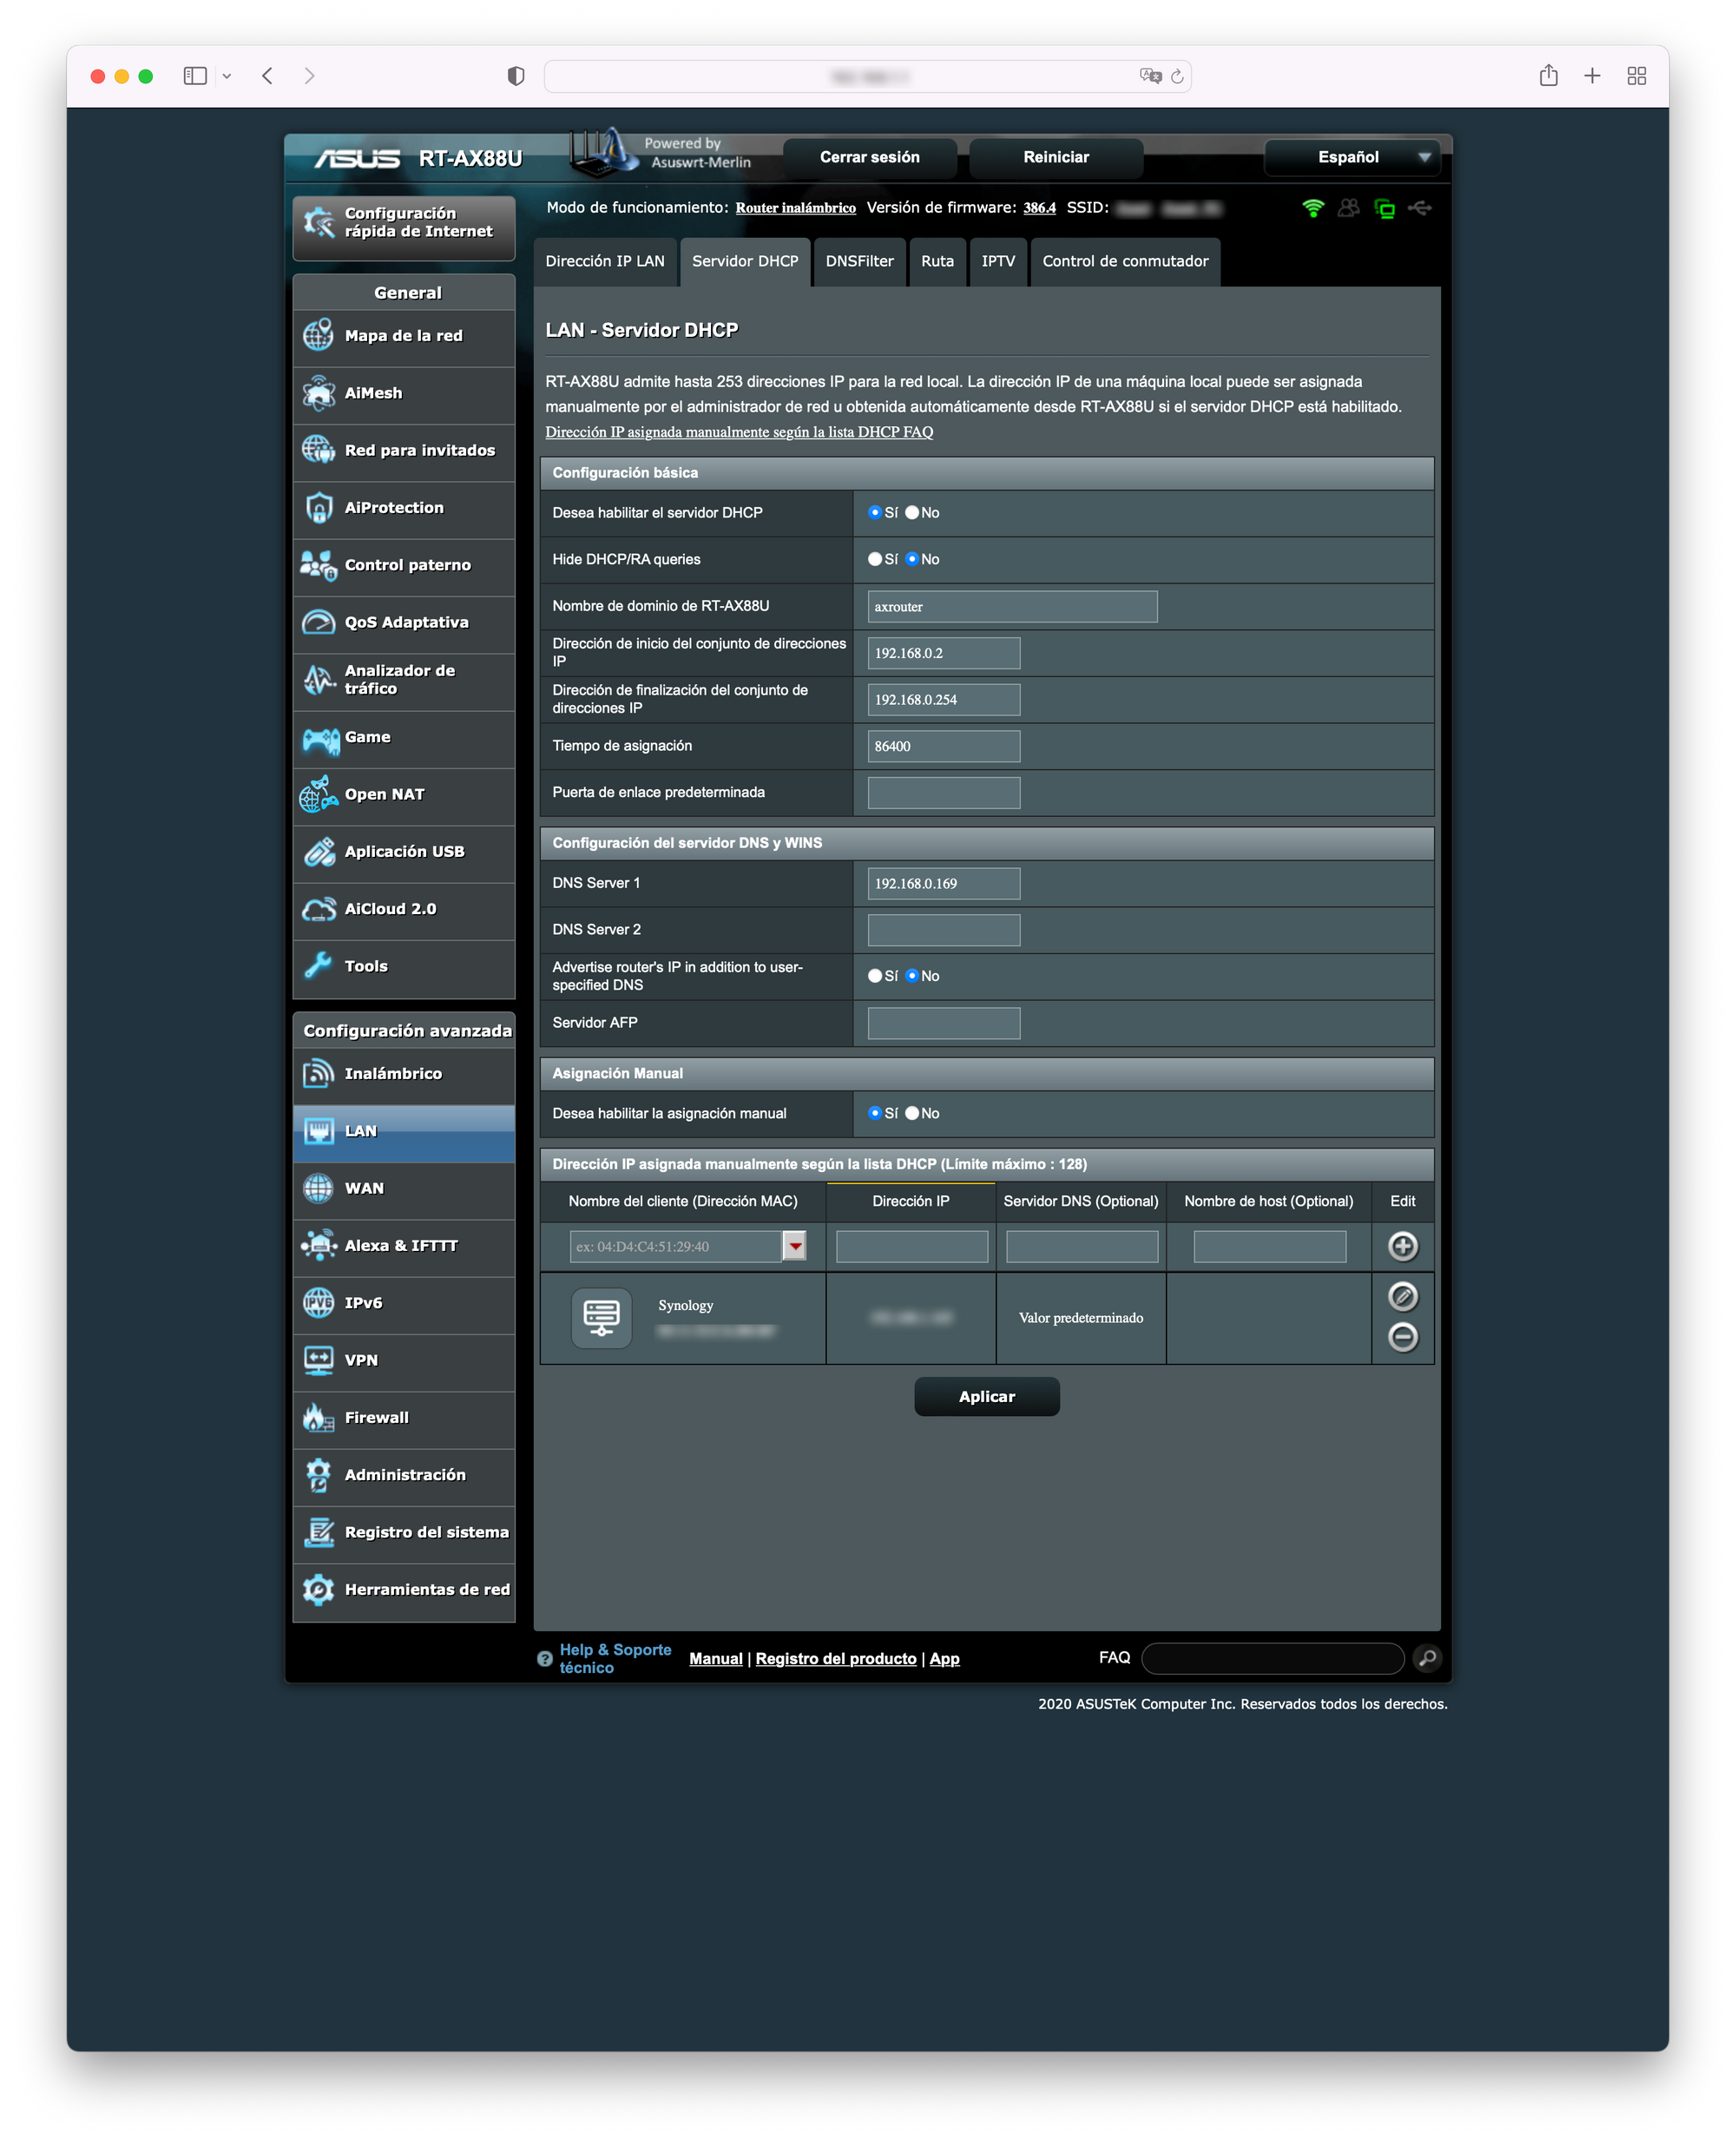The height and width of the screenshot is (2140, 1736).
Task: Switch to Servidor DHCP tab
Action: click(745, 262)
